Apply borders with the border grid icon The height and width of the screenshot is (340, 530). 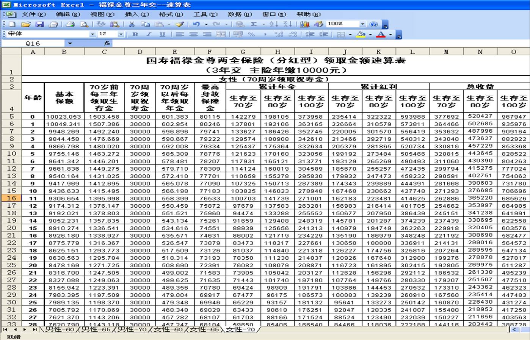[x=340, y=34]
